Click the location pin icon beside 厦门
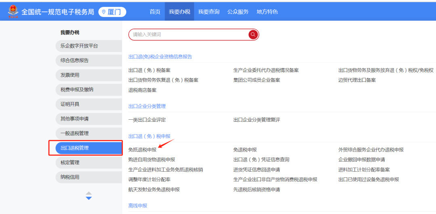 pos(104,12)
